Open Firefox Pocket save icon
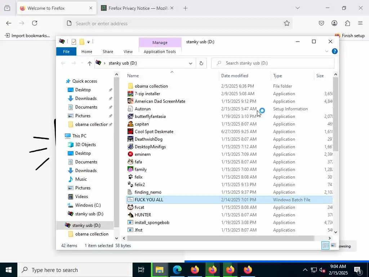 point(321,23)
